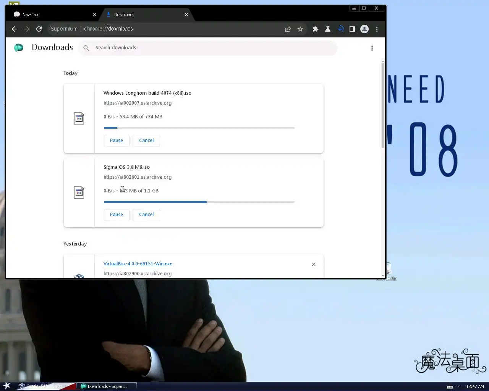This screenshot has height=391, width=489.
Task: Open the extensions puzzle icon
Action: [316, 29]
